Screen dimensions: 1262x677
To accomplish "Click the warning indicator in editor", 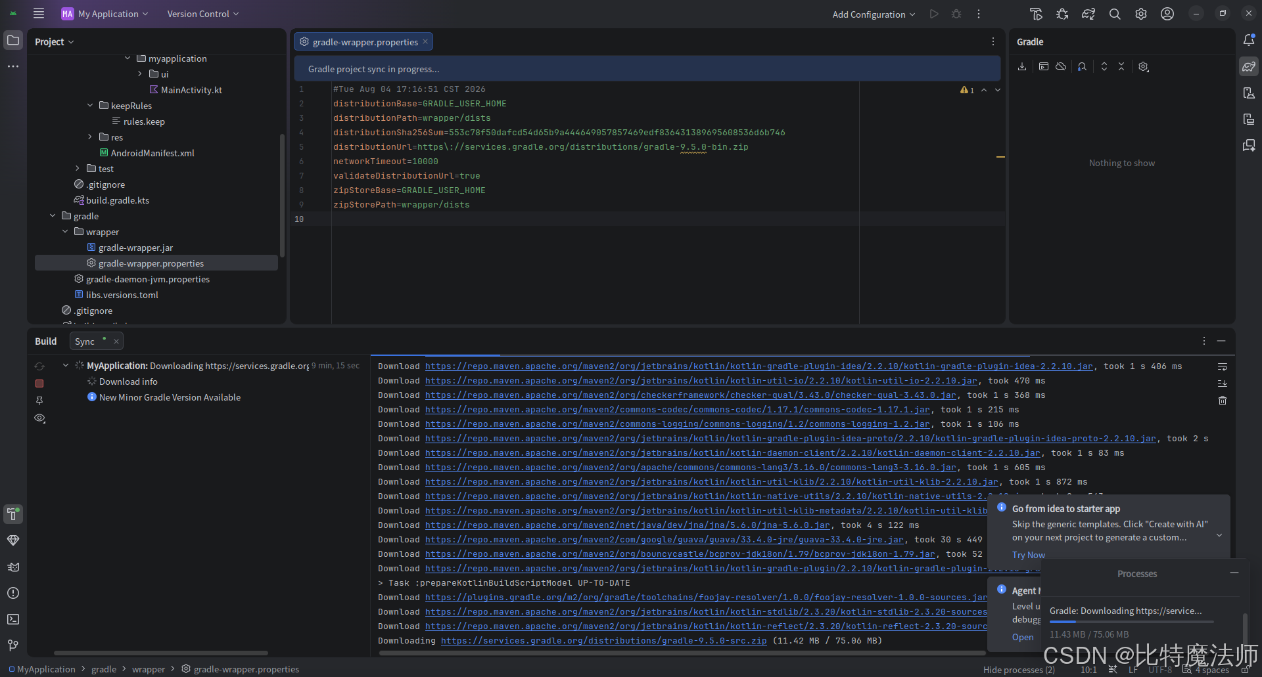I will coord(968,90).
